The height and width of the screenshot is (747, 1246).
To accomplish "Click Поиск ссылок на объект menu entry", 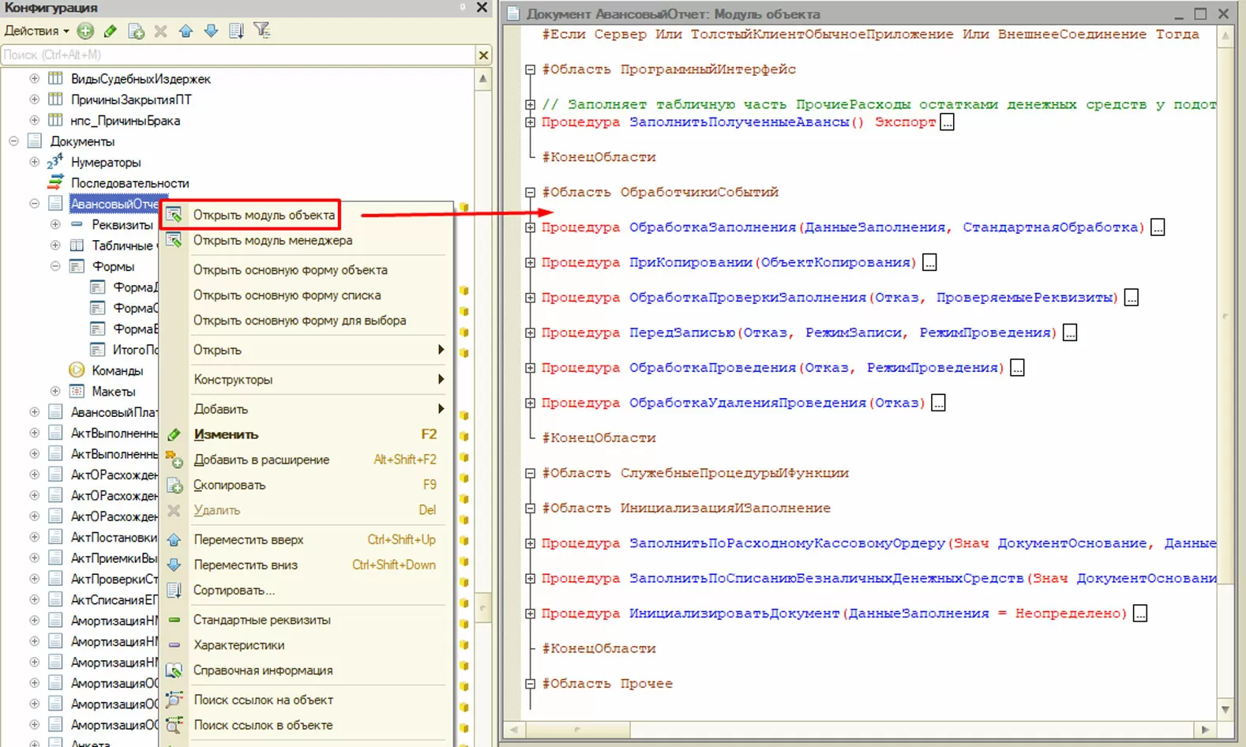I will tap(263, 700).
